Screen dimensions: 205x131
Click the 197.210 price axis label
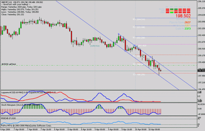[201, 83]
